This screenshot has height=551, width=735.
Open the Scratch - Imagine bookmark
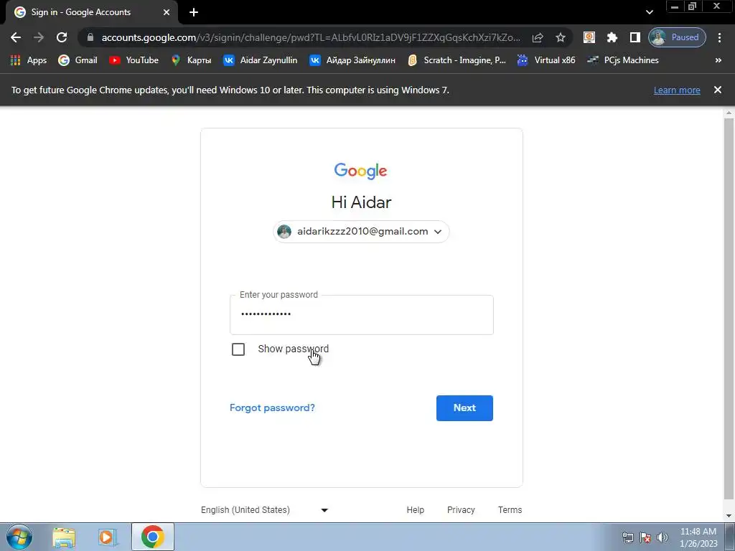457,60
